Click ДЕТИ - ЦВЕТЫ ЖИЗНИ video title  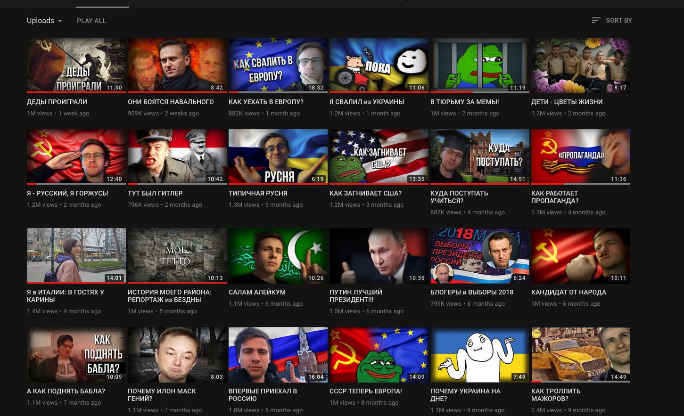(567, 102)
